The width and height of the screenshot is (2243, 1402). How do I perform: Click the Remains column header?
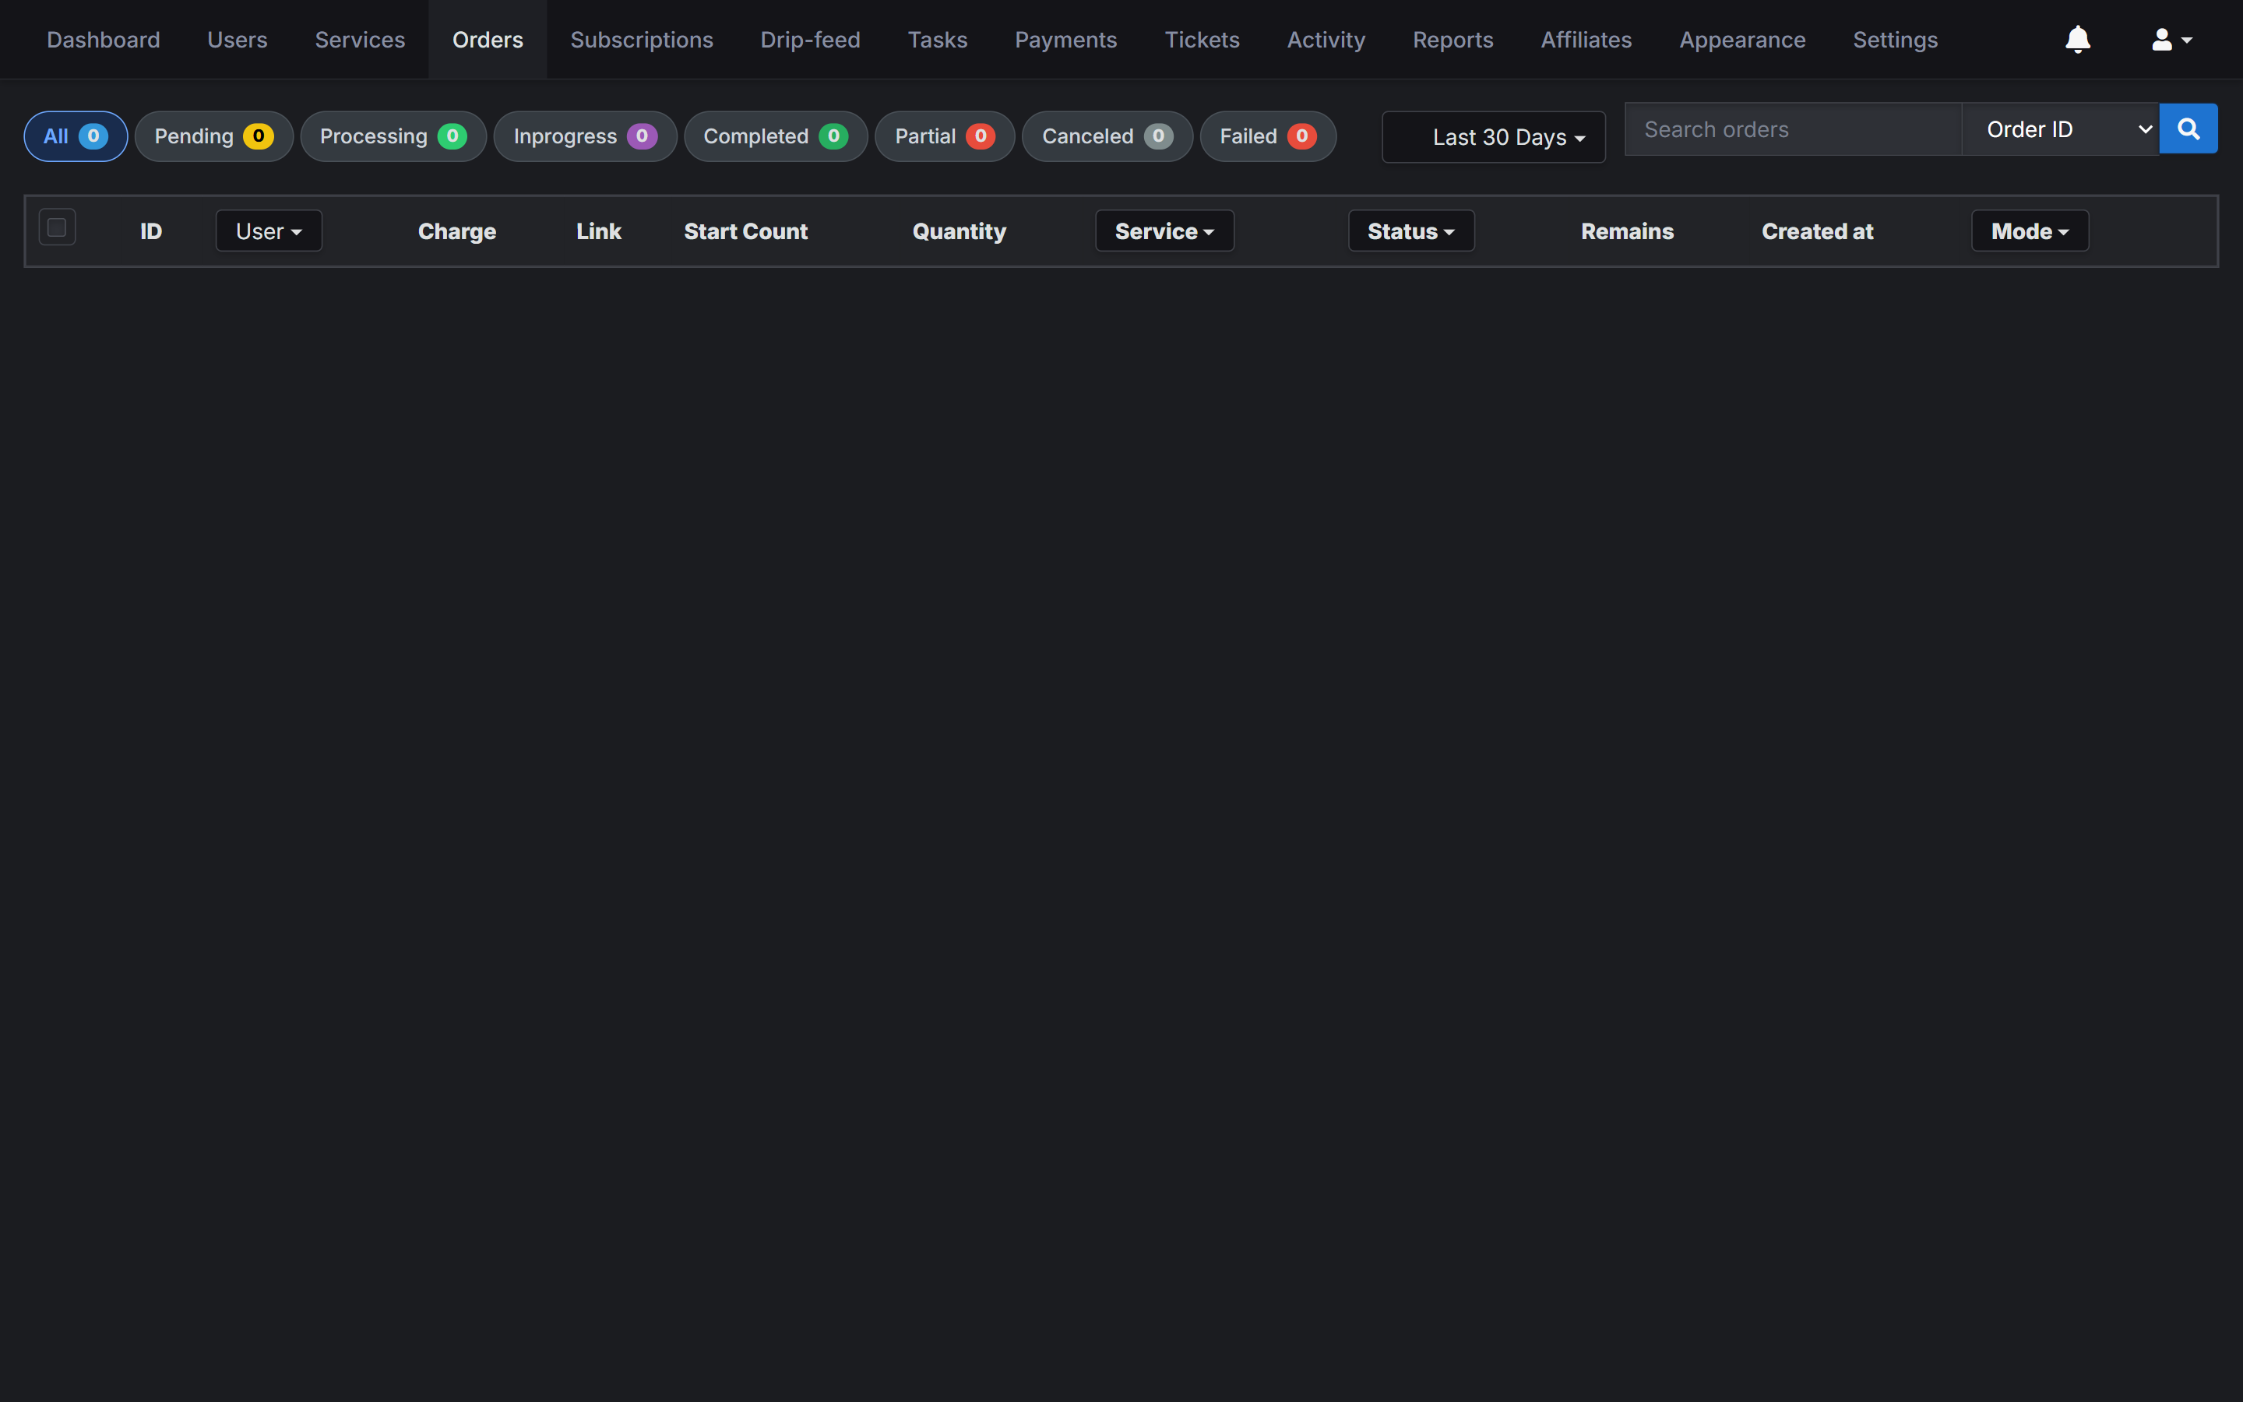click(1627, 231)
